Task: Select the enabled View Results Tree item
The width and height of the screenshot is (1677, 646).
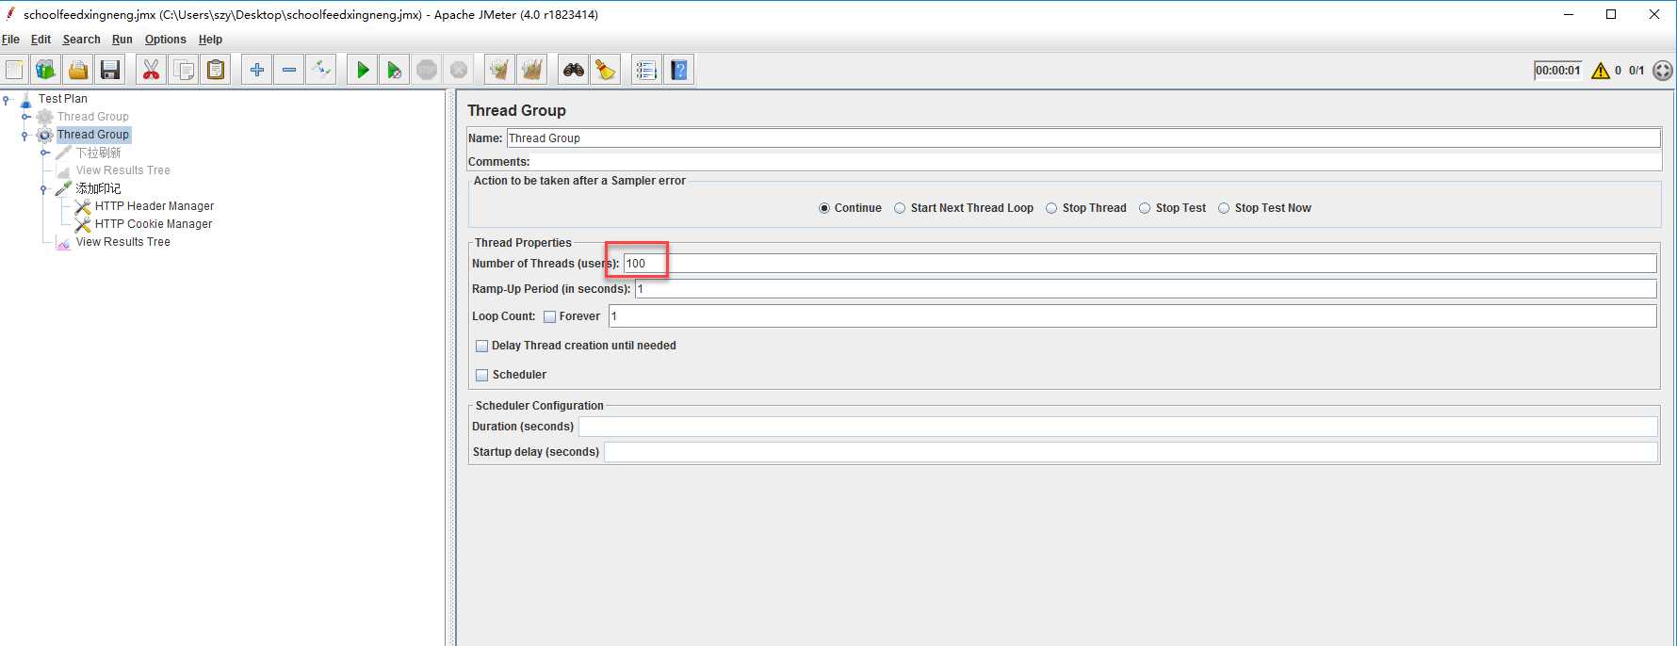Action: (123, 242)
